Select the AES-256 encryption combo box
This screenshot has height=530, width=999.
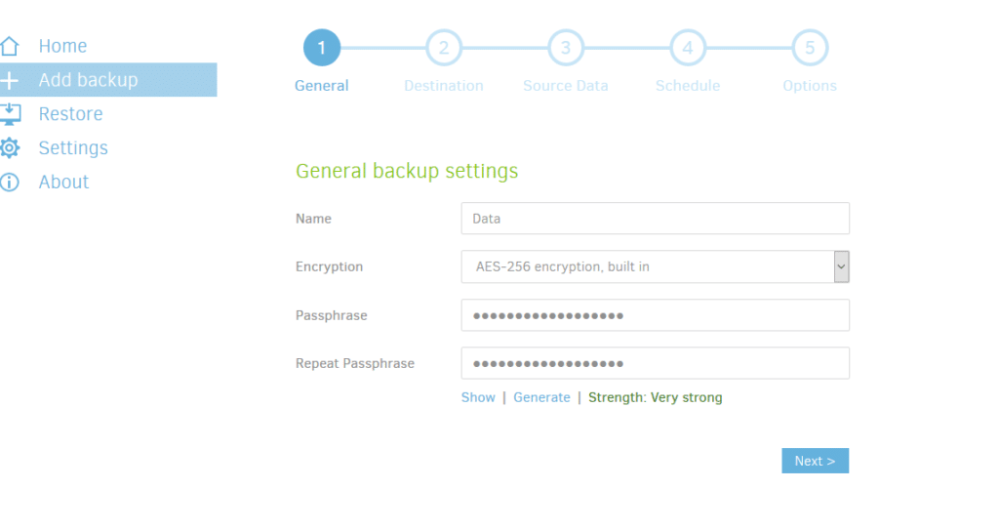(x=655, y=266)
